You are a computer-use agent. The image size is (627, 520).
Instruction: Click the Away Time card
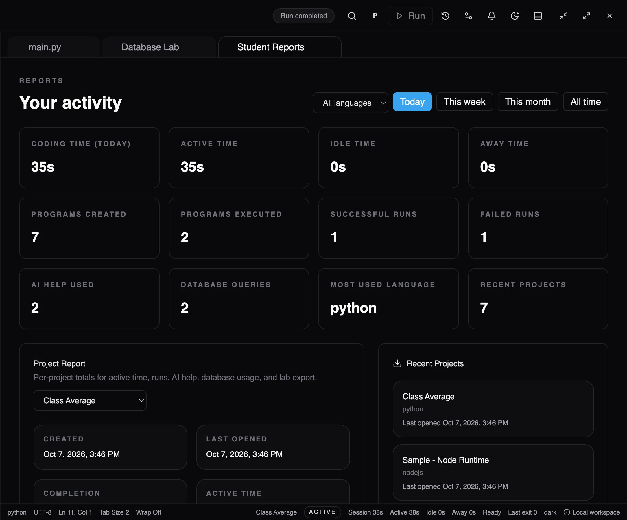point(538,158)
